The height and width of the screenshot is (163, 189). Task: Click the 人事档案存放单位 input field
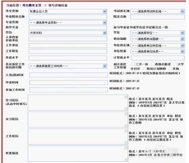point(68,39)
